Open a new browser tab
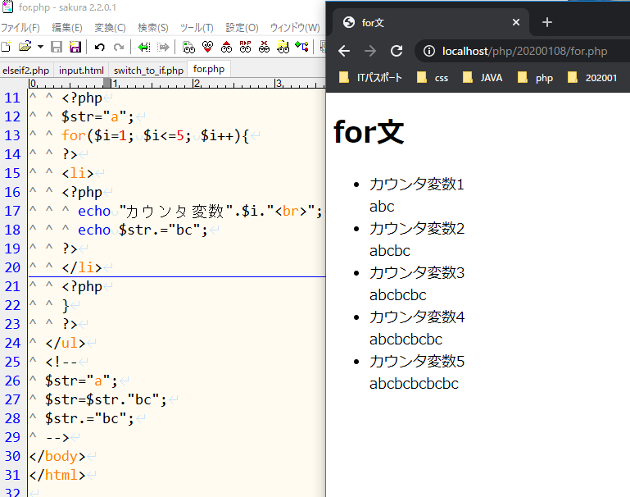Screen dimensions: 630x497 (547, 22)
